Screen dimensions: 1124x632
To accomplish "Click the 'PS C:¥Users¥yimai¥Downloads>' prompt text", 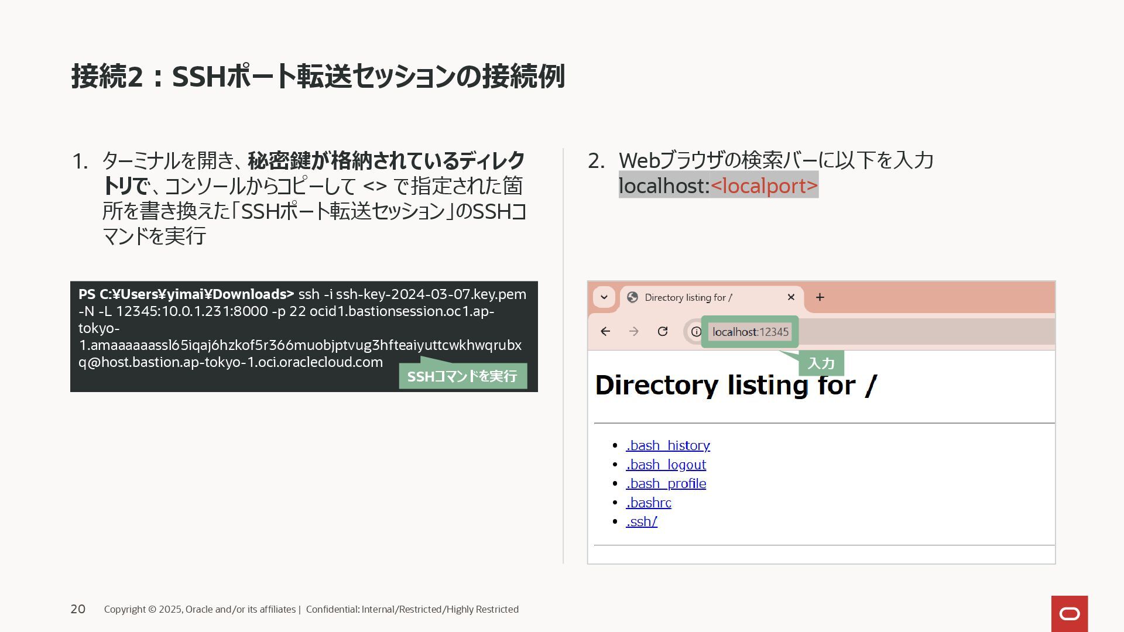I will tap(186, 294).
